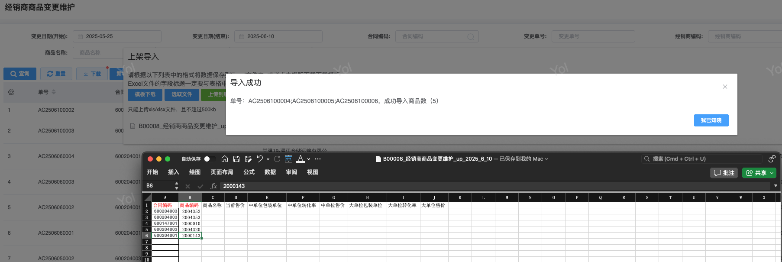Image resolution: width=782 pixels, height=262 pixels.
Task: Click the fx insert function icon
Action: click(x=213, y=186)
